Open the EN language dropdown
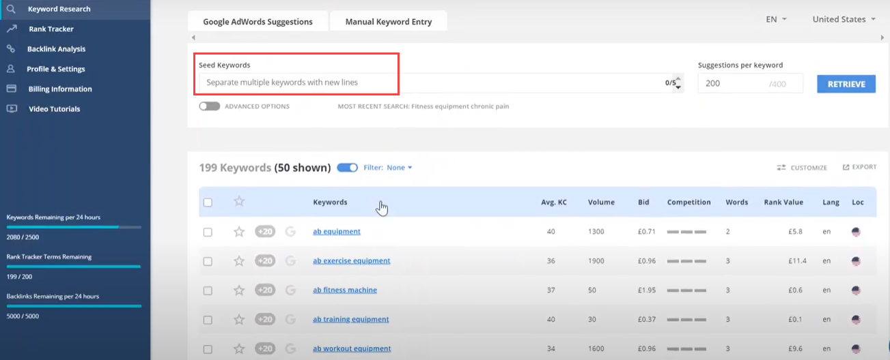 coord(777,19)
